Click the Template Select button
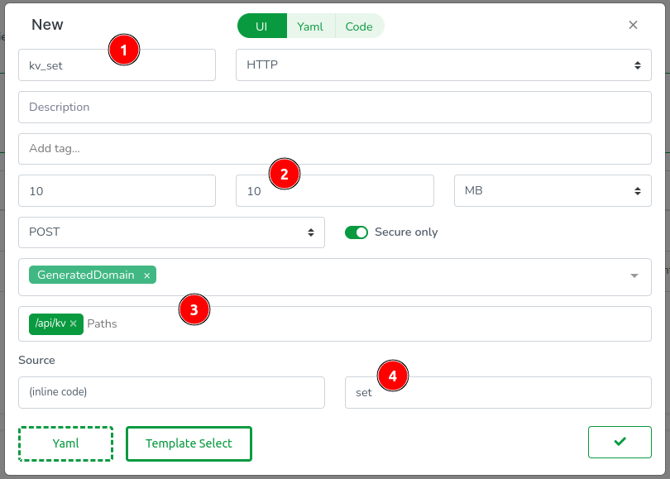The height and width of the screenshot is (479, 670). (189, 443)
